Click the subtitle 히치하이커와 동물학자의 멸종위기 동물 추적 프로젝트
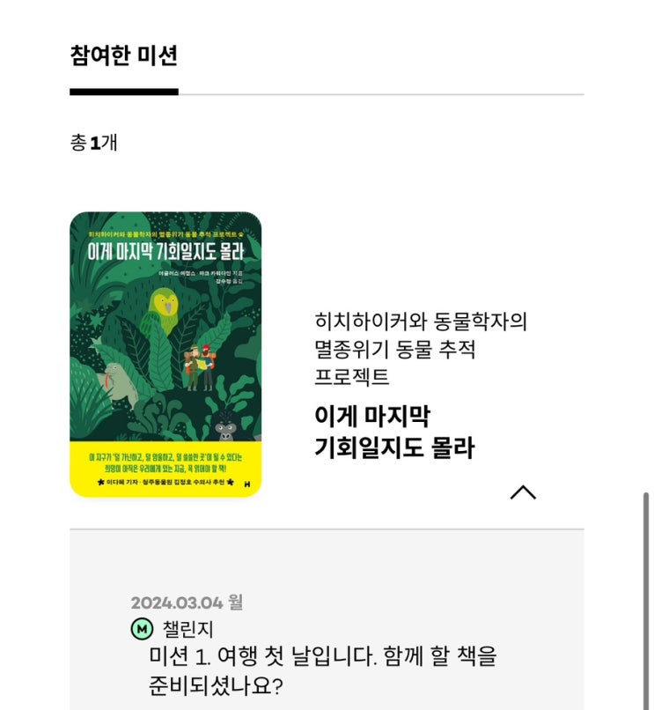The height and width of the screenshot is (710, 654). (x=421, y=349)
